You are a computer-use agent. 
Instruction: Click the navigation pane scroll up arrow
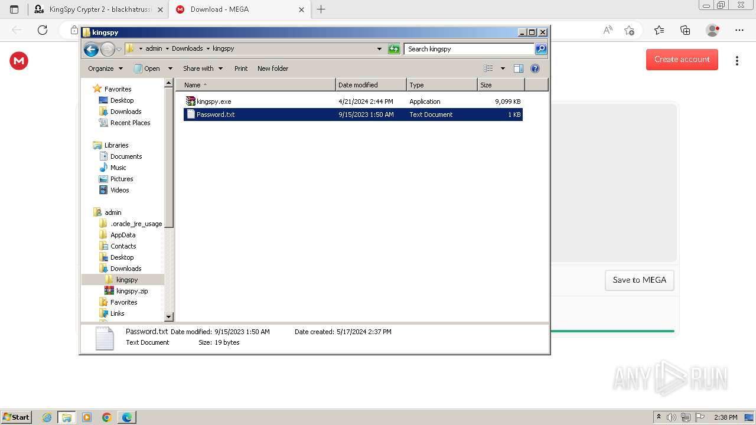click(169, 83)
